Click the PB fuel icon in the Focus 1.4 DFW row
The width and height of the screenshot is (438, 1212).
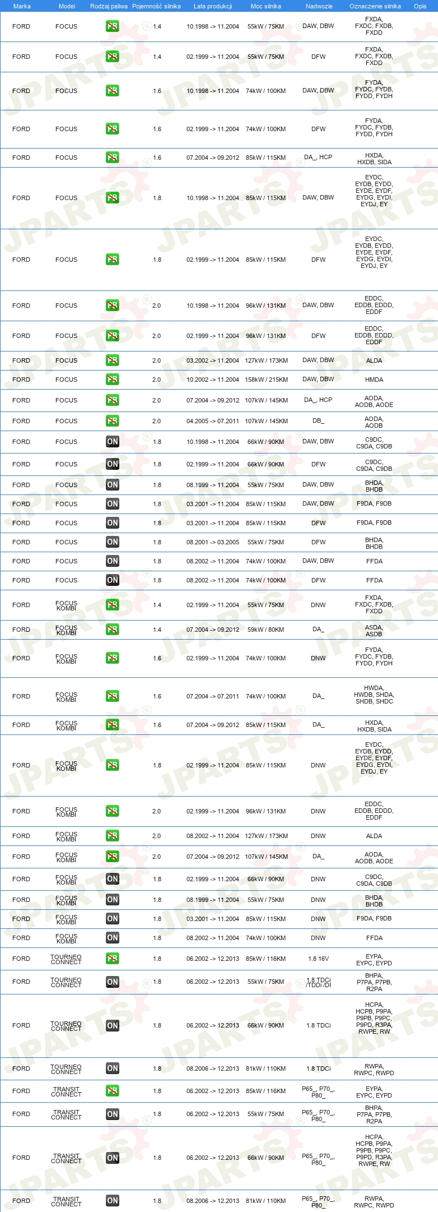click(x=113, y=57)
